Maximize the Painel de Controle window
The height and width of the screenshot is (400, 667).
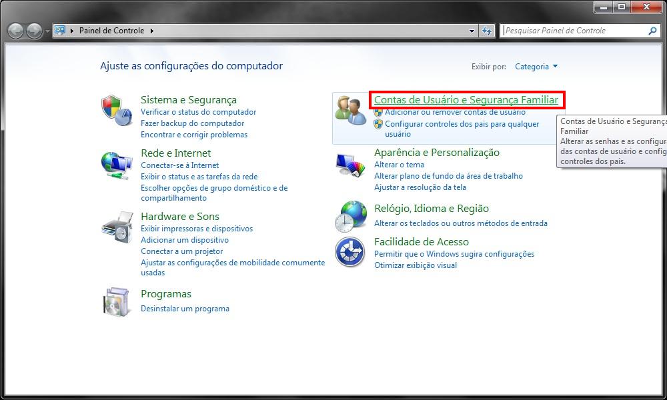pos(622,7)
